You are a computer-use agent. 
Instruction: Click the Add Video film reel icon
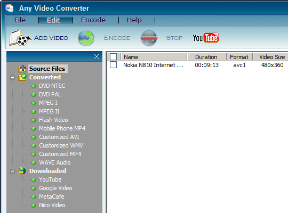pyautogui.click(x=20, y=38)
